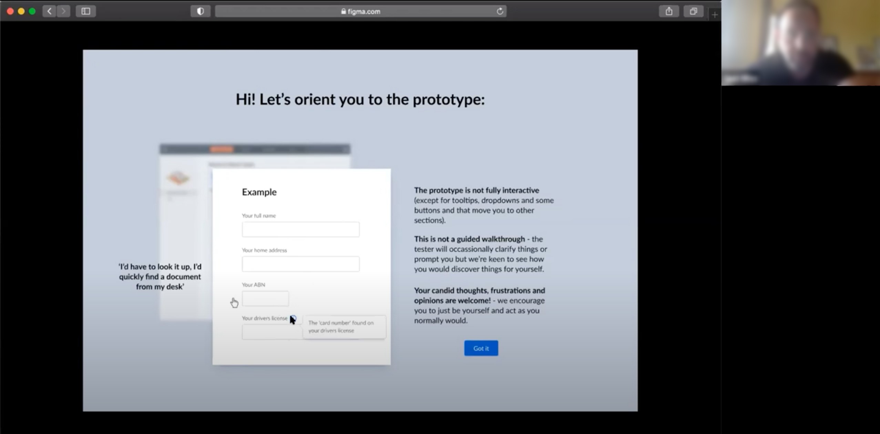This screenshot has width=880, height=434.
Task: Click the Safari forward arrow
Action: coord(63,11)
